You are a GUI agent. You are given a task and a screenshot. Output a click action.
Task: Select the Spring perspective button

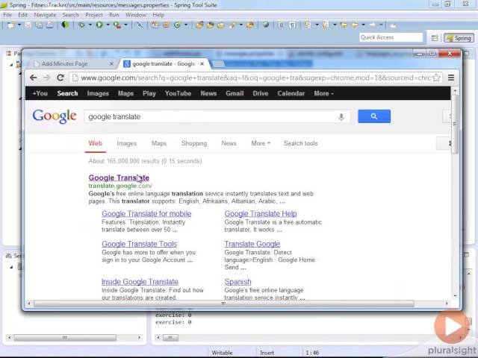tap(459, 38)
